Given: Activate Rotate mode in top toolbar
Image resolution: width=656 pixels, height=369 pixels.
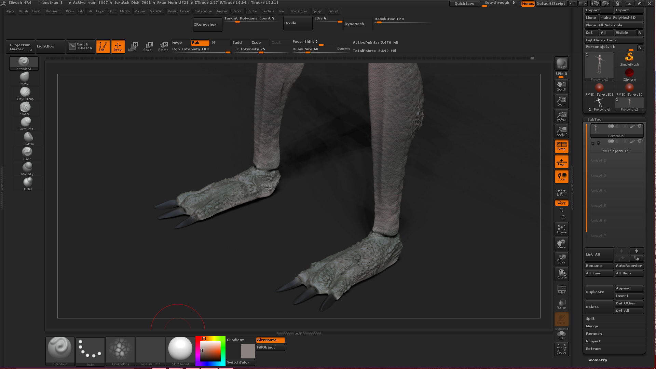Looking at the screenshot, I should tap(163, 46).
